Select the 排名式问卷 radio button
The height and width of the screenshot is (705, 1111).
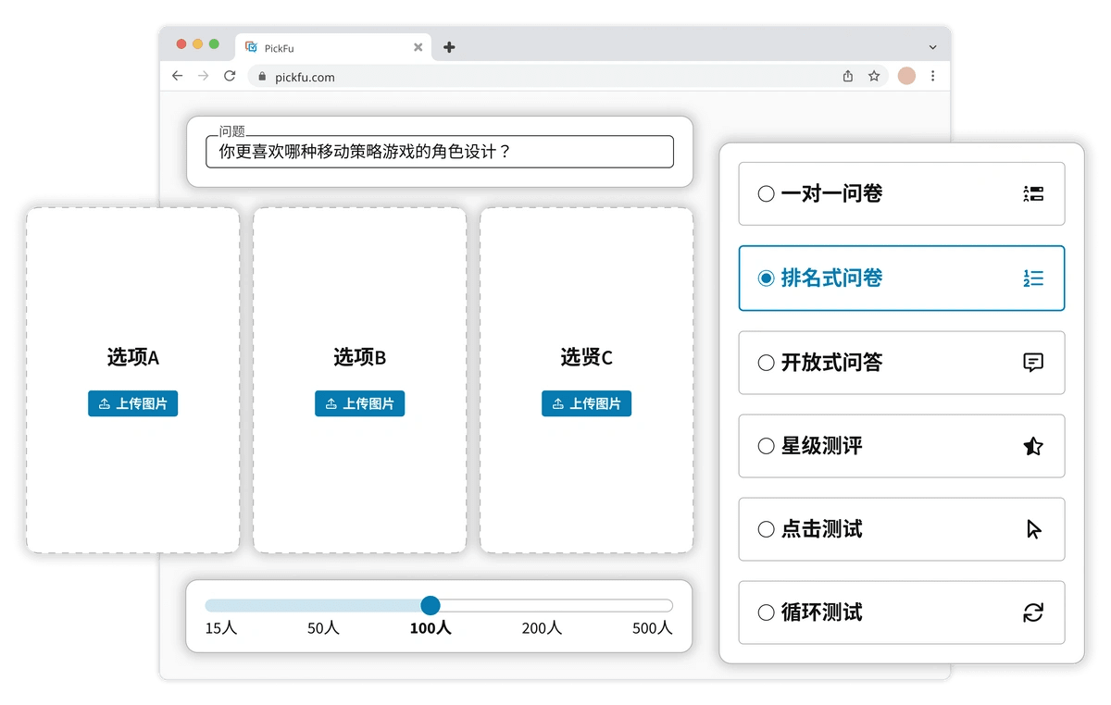tap(766, 278)
